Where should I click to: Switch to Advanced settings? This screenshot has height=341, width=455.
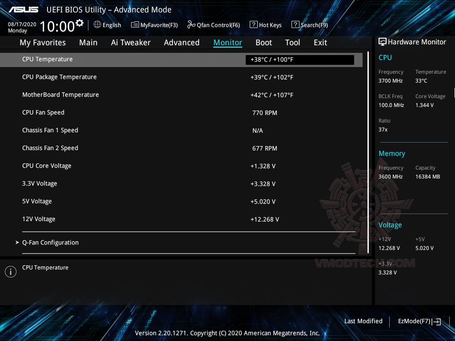pos(181,42)
